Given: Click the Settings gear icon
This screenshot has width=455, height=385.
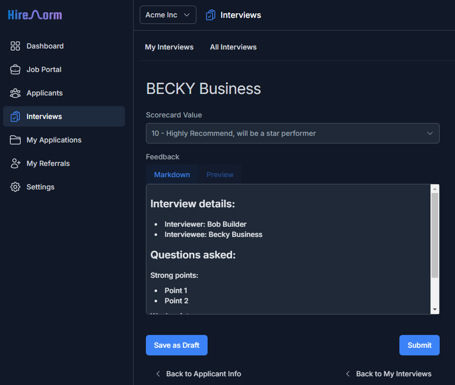Looking at the screenshot, I should tap(15, 187).
